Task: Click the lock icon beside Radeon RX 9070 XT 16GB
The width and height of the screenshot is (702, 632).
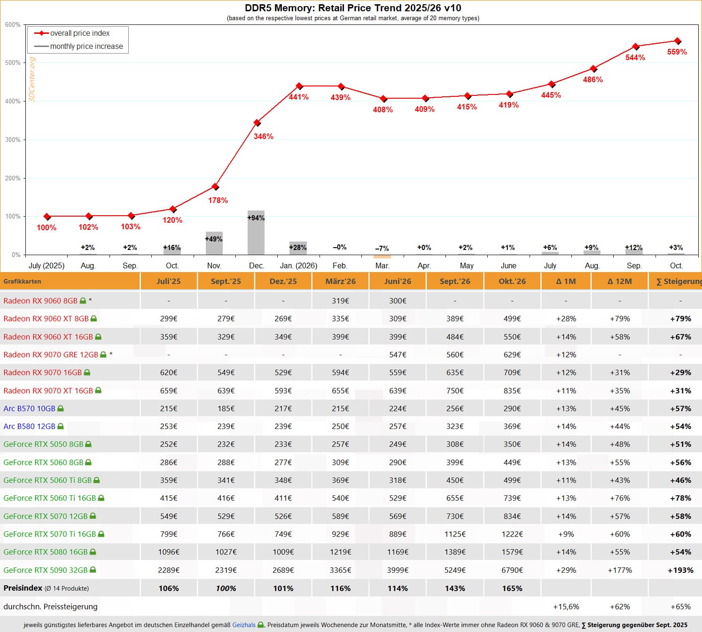Action: tap(98, 390)
